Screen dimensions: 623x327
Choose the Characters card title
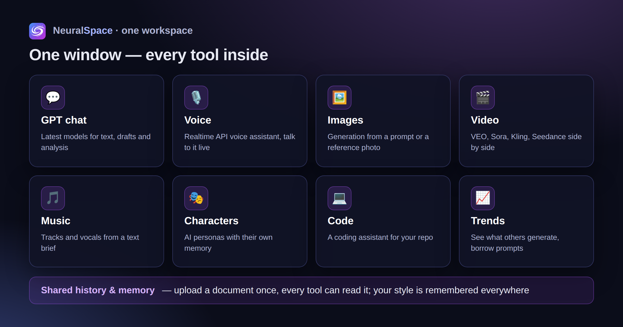point(211,221)
